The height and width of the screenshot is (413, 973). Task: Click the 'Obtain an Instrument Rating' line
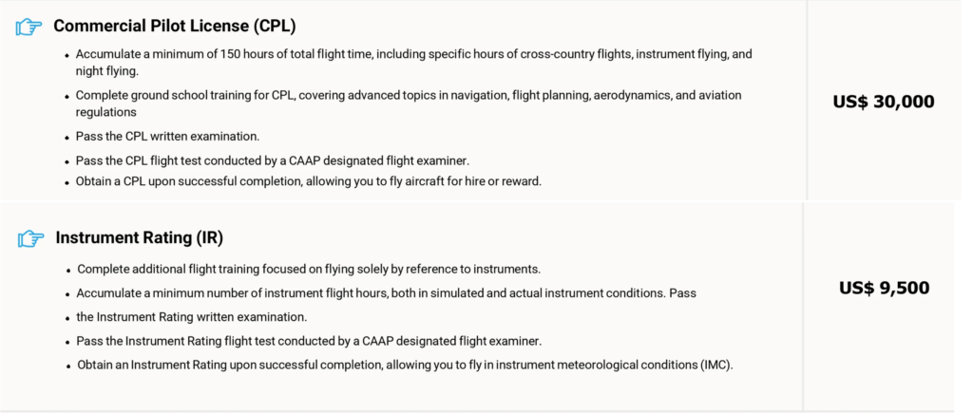coord(406,365)
